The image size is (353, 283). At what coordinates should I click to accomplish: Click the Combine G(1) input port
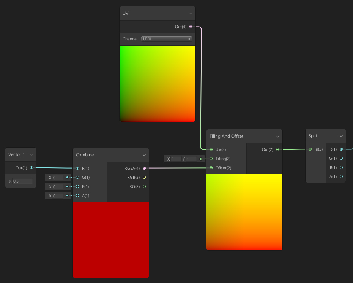pyautogui.click(x=77, y=177)
